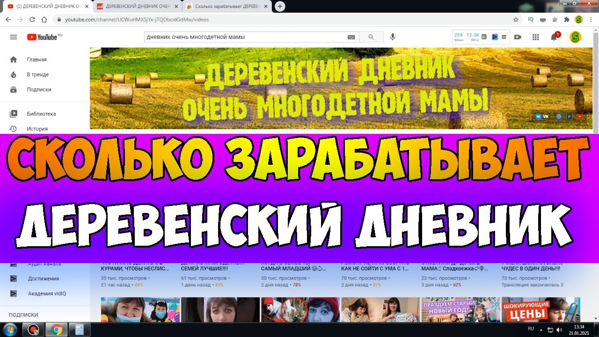
Task: Open video titled ЧУДЕС В ОДИН ДЕНЬ!!!
Action: (531, 269)
